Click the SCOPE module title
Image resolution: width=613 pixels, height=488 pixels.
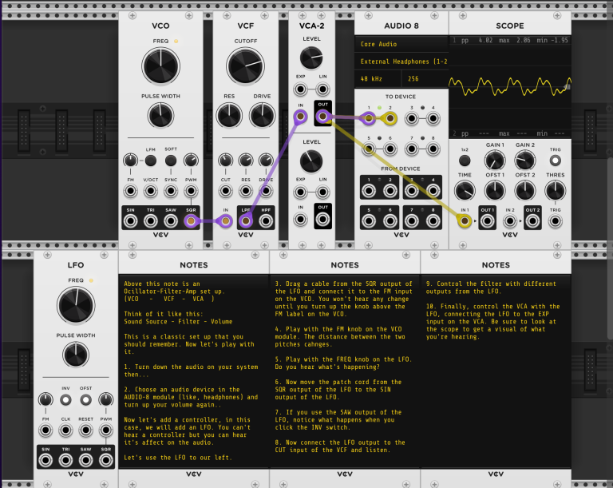pos(510,26)
